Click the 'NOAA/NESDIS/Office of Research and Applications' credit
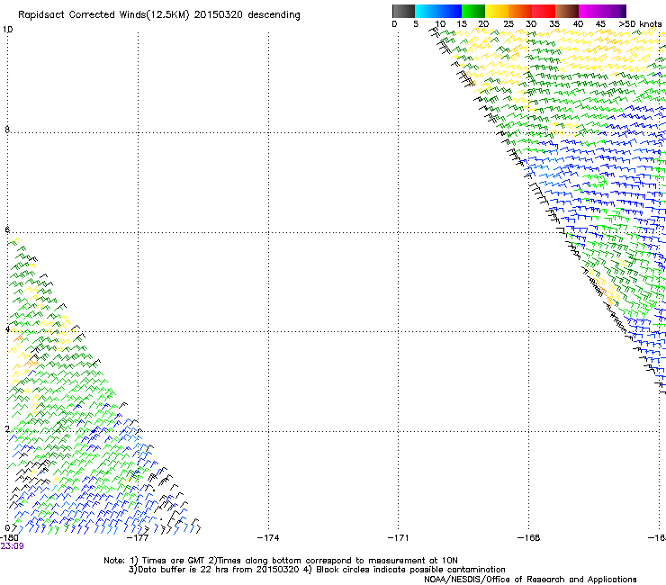Viewport: 666px width, 585px height. pos(530,580)
